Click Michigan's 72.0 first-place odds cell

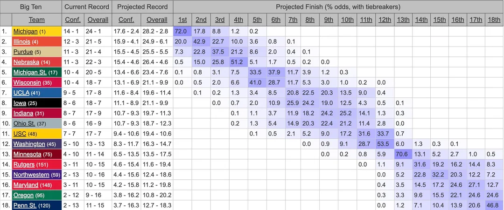182,31
